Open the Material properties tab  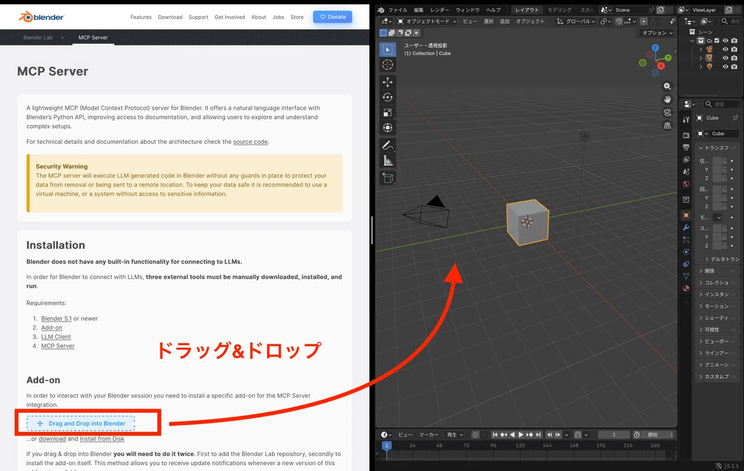pos(686,288)
